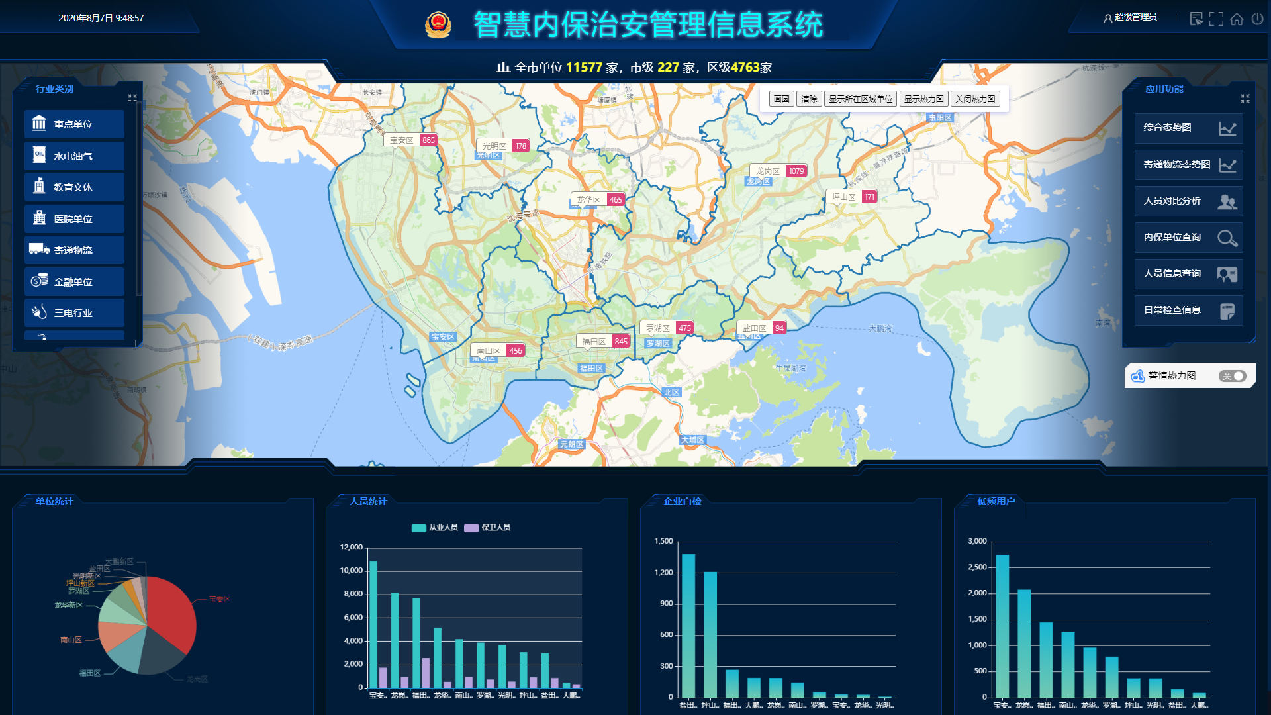Open 金融单位 category
The height and width of the screenshot is (715, 1271).
tap(74, 281)
